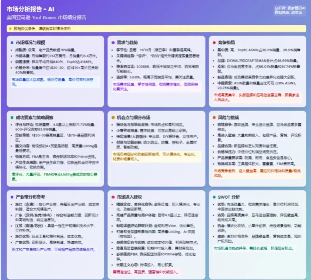Select the 竞争格局 heading
Screen dimensions: 311x280
click(226, 43)
